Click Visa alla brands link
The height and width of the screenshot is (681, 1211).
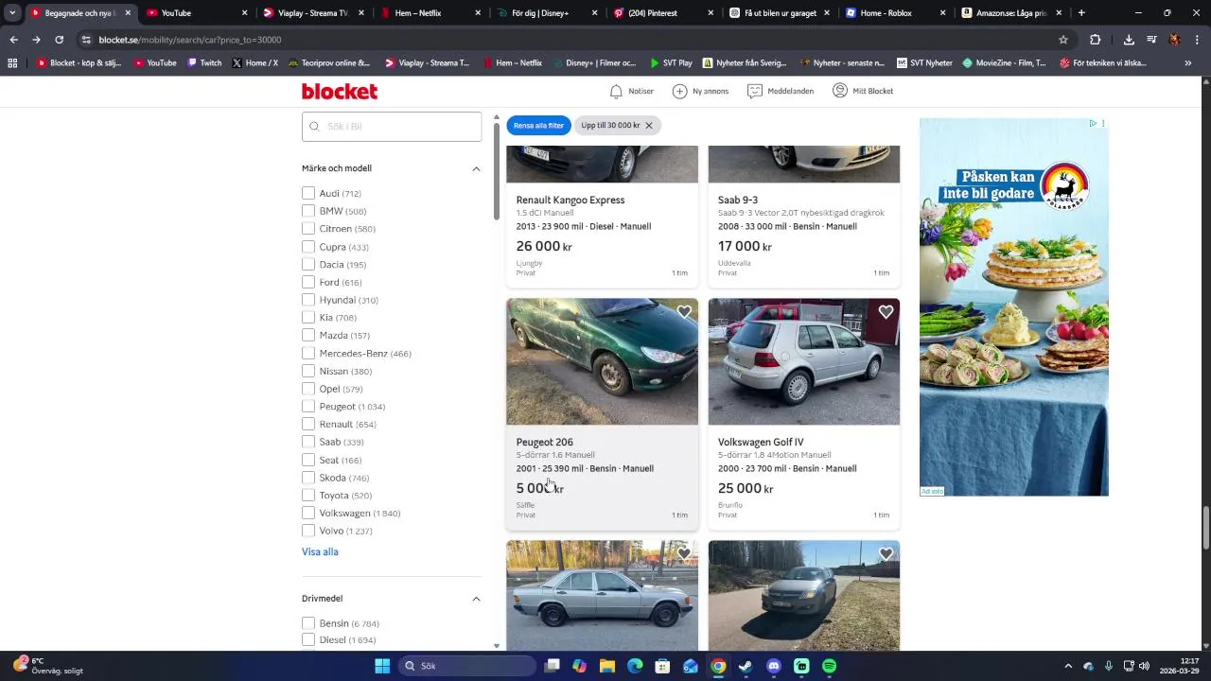[320, 551]
